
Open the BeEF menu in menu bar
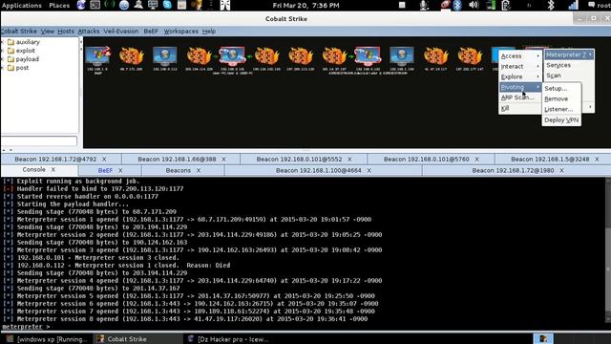pyautogui.click(x=151, y=32)
